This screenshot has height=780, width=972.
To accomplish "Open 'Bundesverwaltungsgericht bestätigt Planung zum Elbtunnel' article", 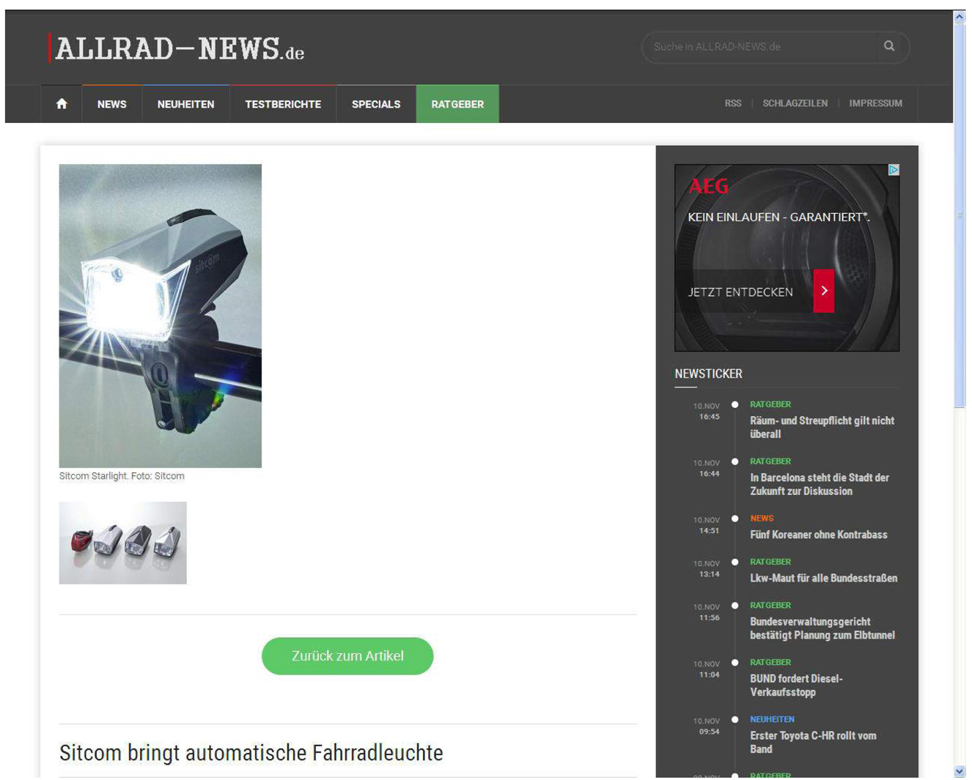I will [x=822, y=628].
